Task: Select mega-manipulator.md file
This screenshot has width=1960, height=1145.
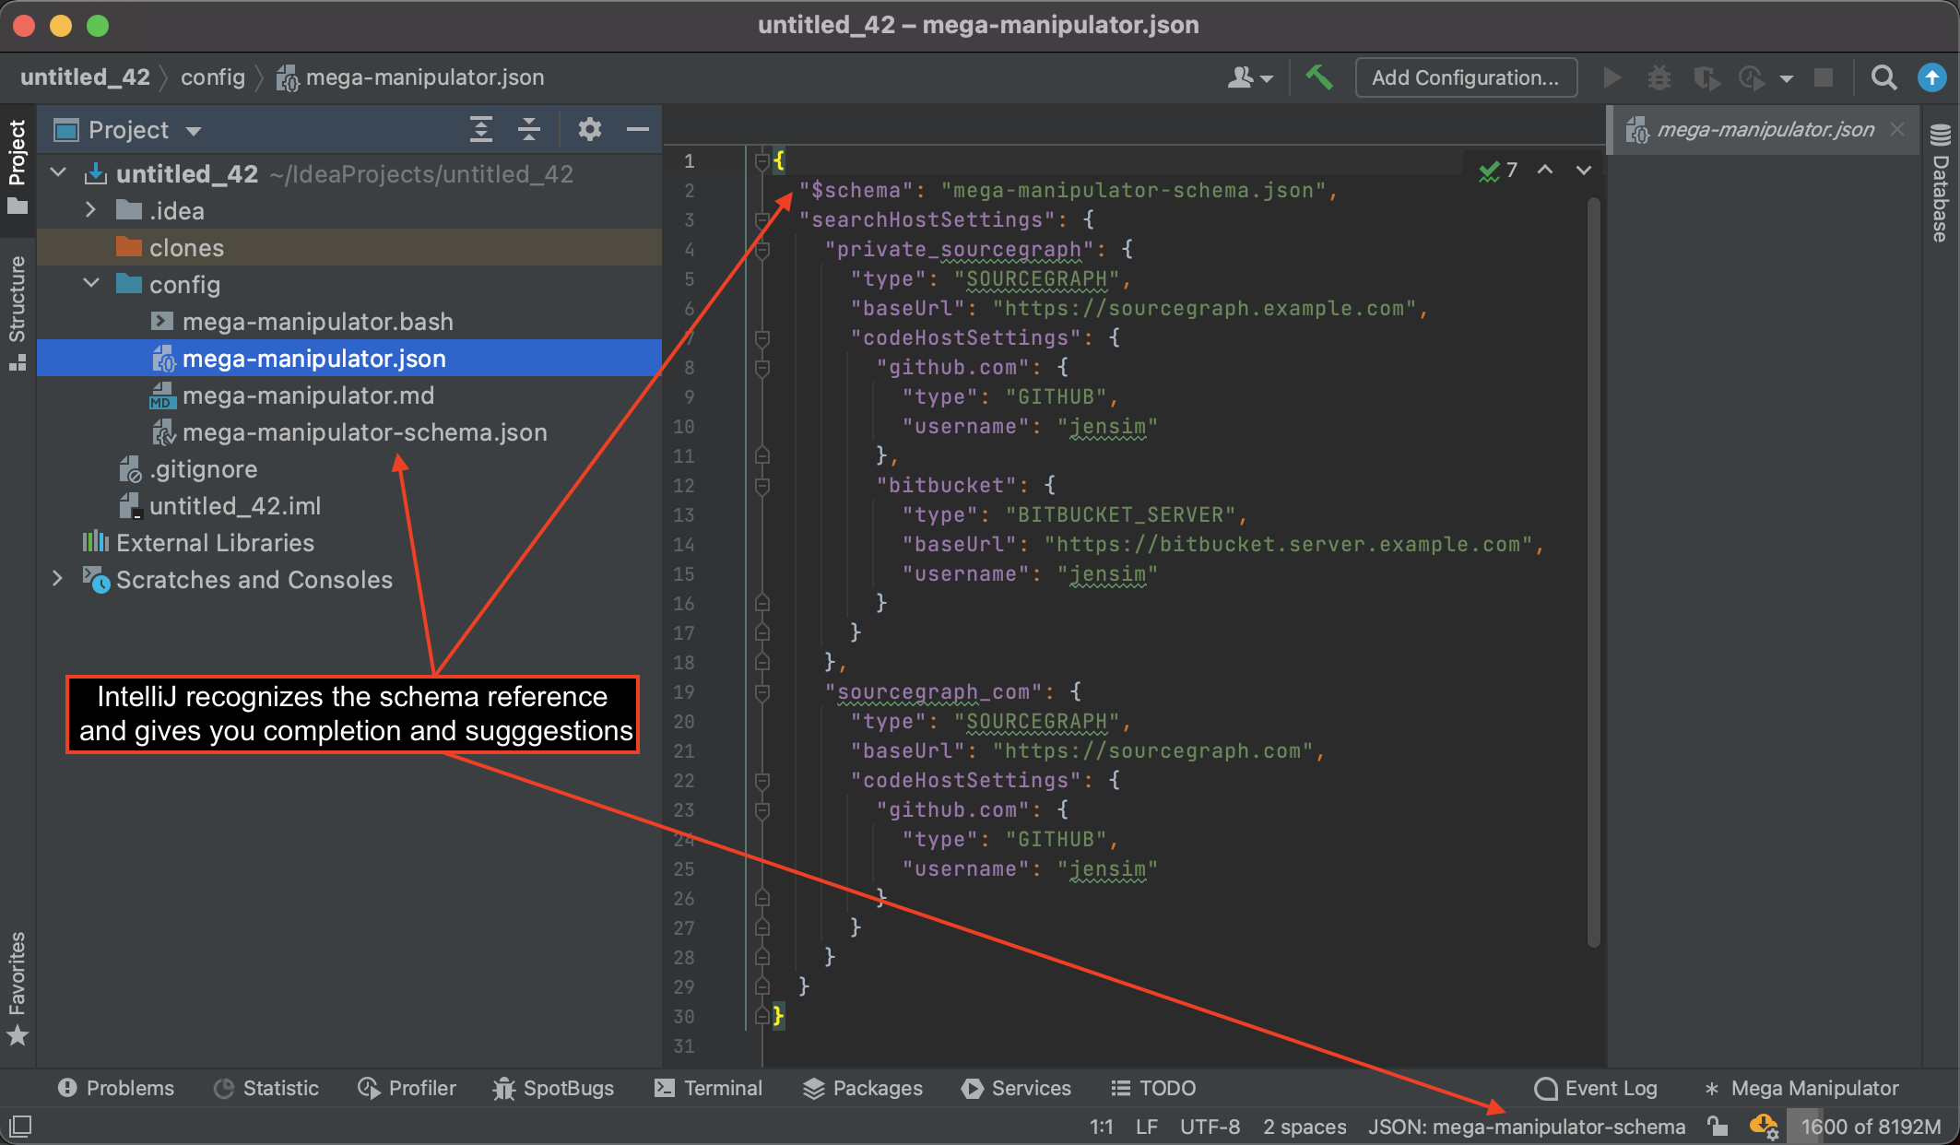Action: pos(349,395)
